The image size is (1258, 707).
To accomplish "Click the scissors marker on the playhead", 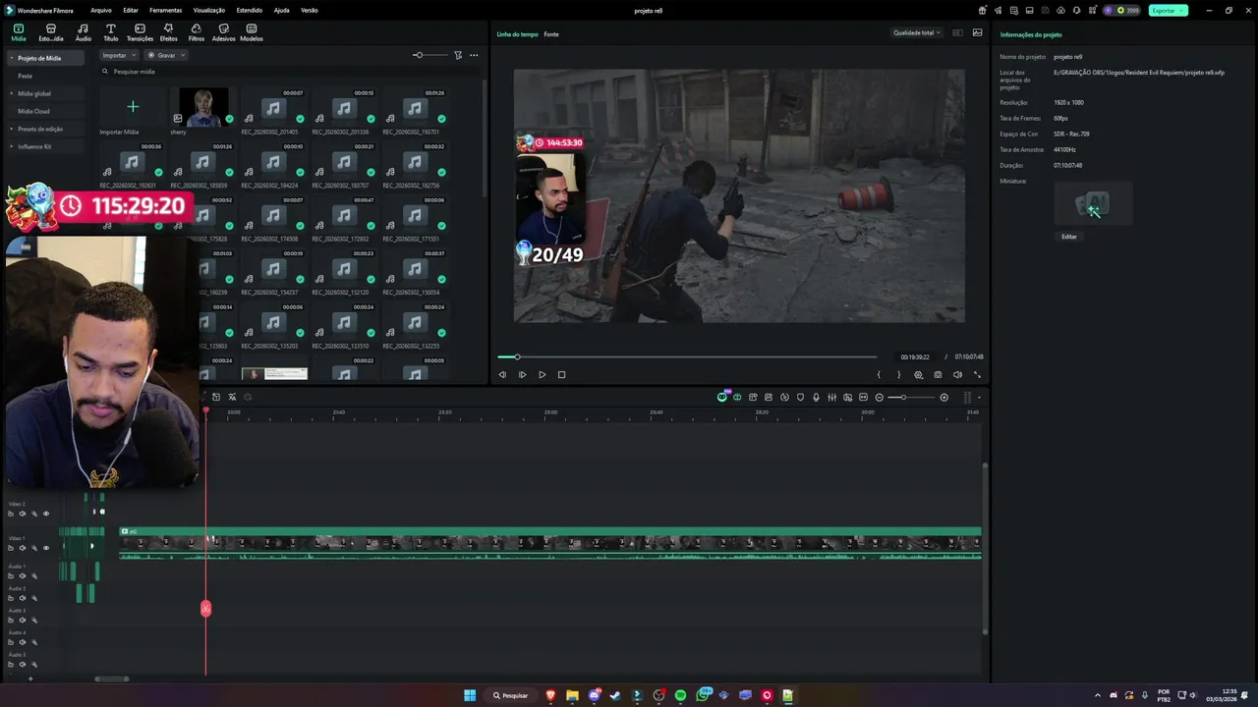I will (x=205, y=609).
